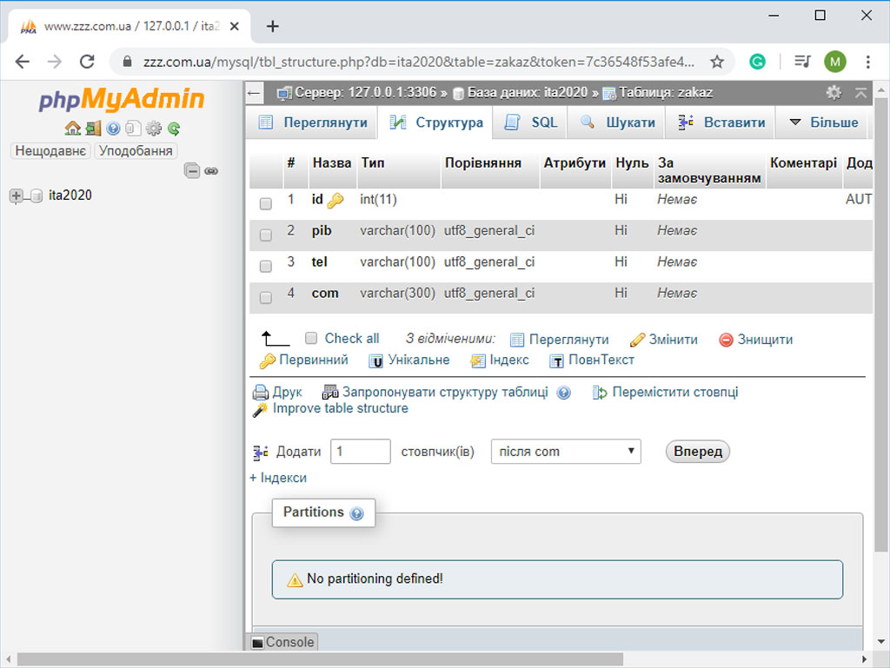Click Індекс action link
This screenshot has height=668, width=890.
[x=500, y=360]
